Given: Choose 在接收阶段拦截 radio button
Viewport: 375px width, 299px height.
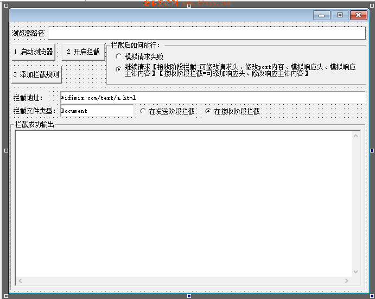Looking at the screenshot, I should tap(208, 111).
